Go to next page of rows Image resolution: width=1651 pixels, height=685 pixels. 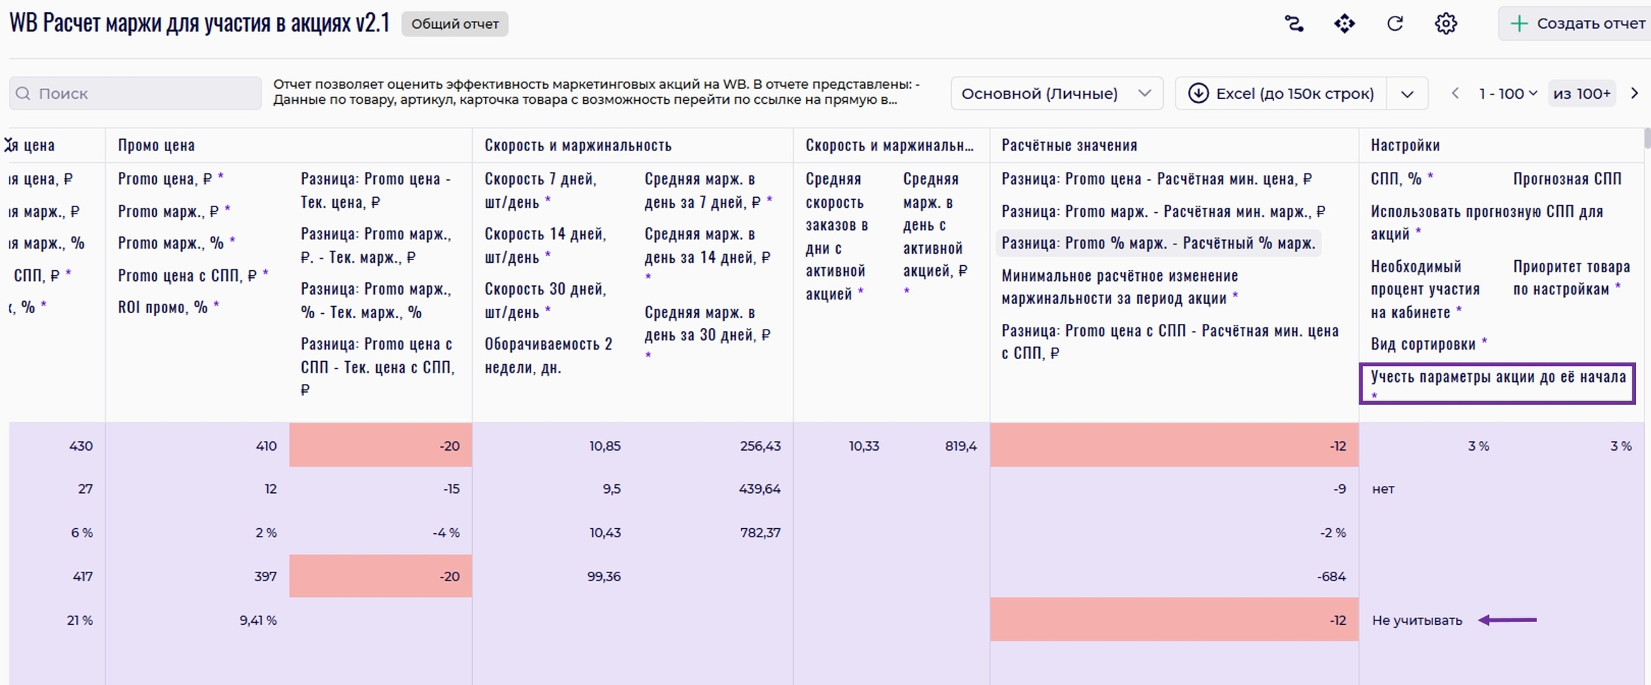(1635, 93)
